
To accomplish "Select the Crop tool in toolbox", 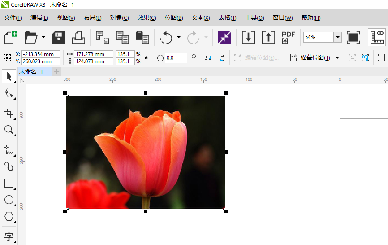I will (9, 113).
